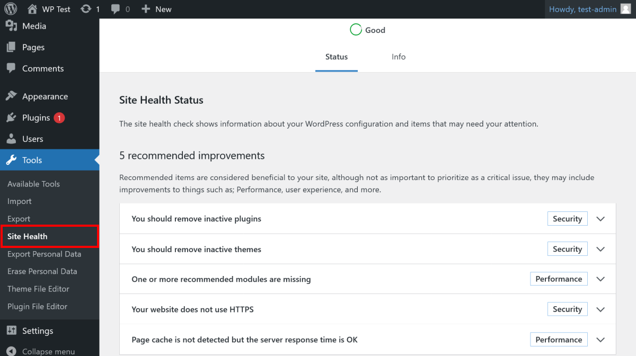Image resolution: width=636 pixels, height=356 pixels.
Task: Click the test-admin avatar icon
Action: coord(625,9)
